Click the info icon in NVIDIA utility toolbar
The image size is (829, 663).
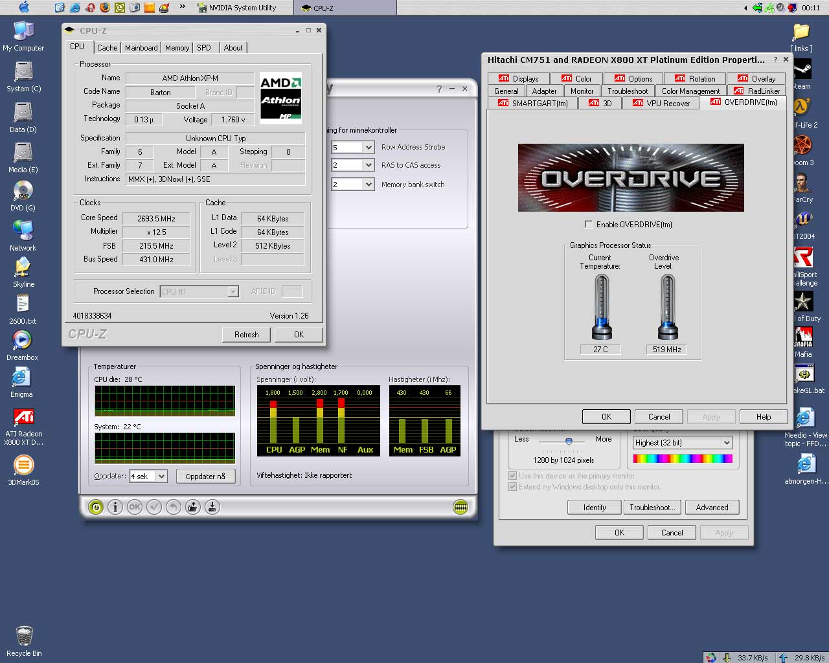[115, 507]
